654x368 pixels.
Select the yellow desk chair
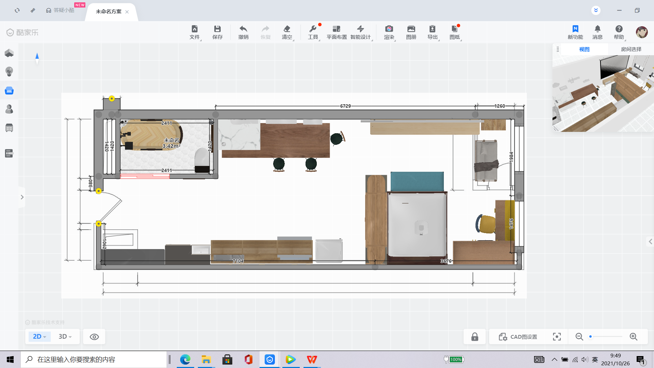(x=486, y=224)
